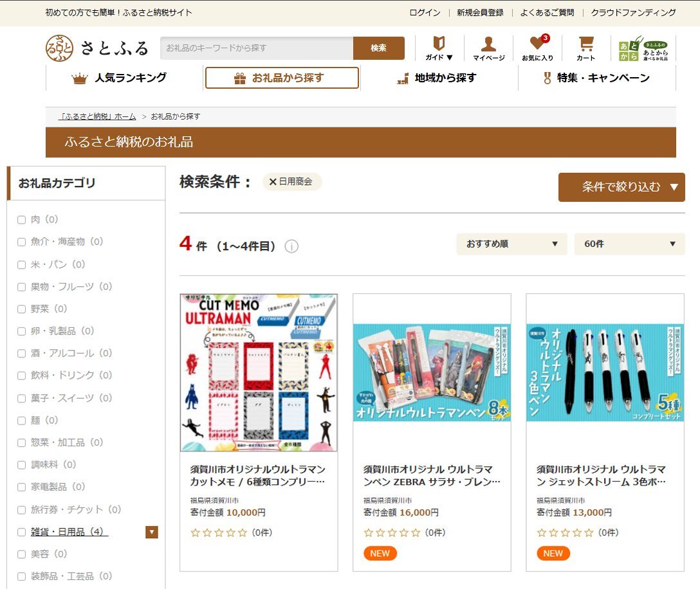Check the 果物・フルーツ category checkbox
The image size is (700, 589).
[21, 287]
